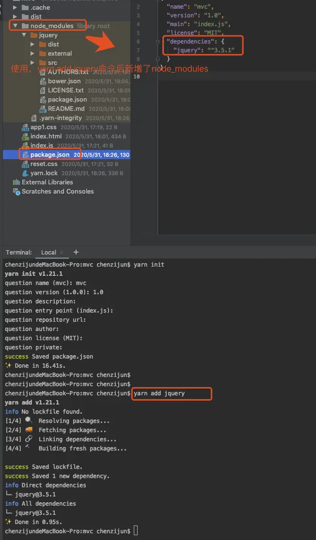Expand the .cache folder arrow

(x=15, y=8)
